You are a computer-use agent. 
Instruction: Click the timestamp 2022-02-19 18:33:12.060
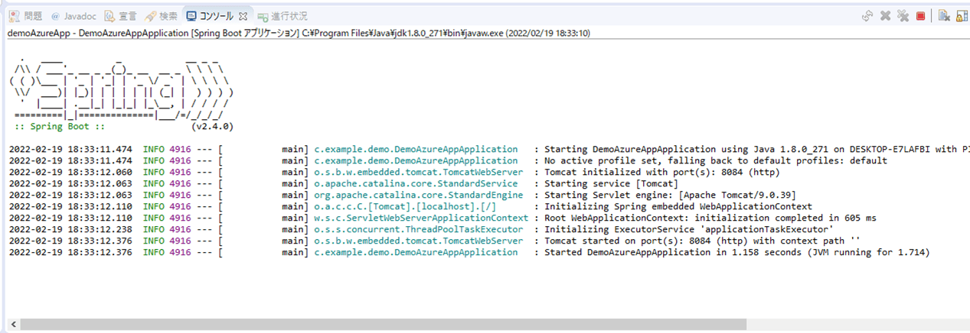point(70,172)
